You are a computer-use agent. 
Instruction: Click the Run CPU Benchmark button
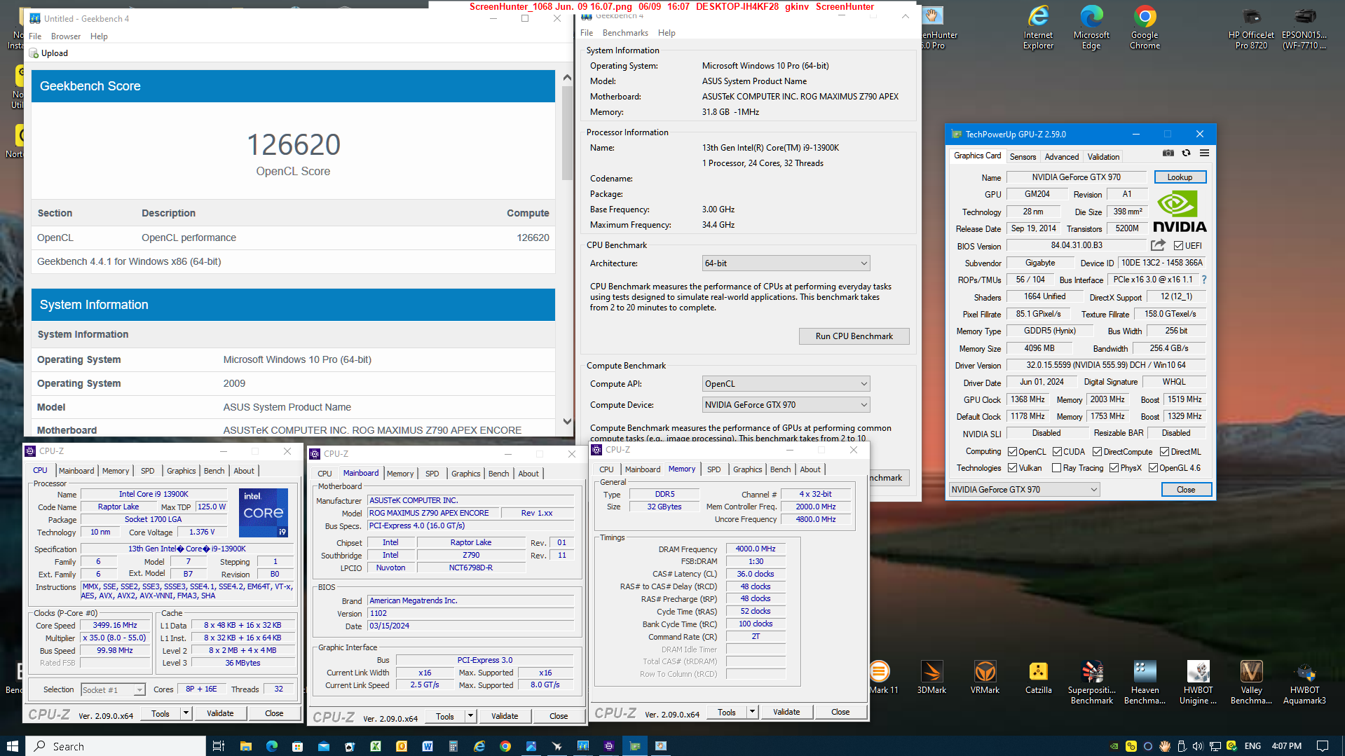coord(854,336)
